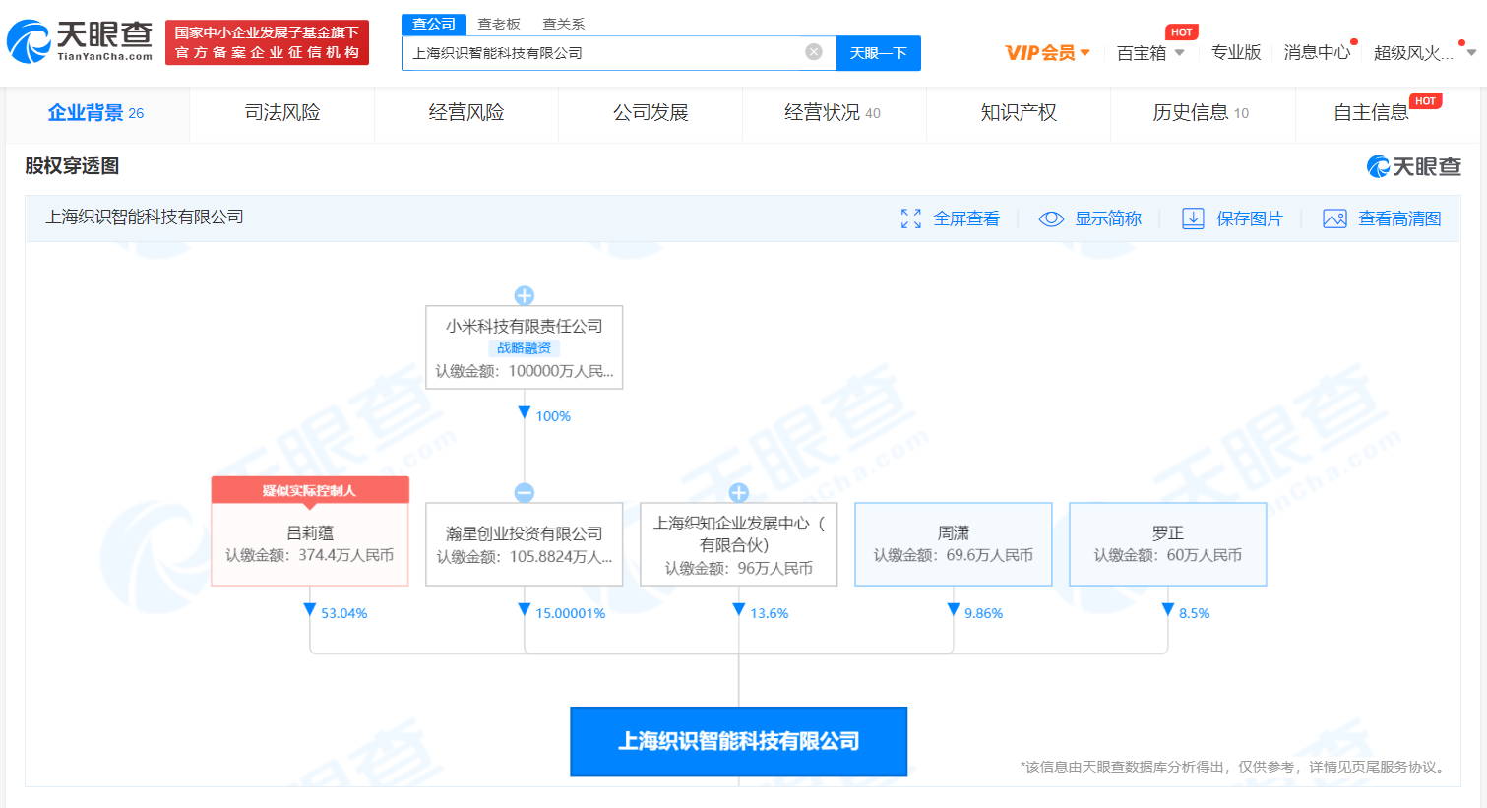Click the 上海织知企业发展中心 node
Screen dimensions: 1487x808
pos(739,544)
